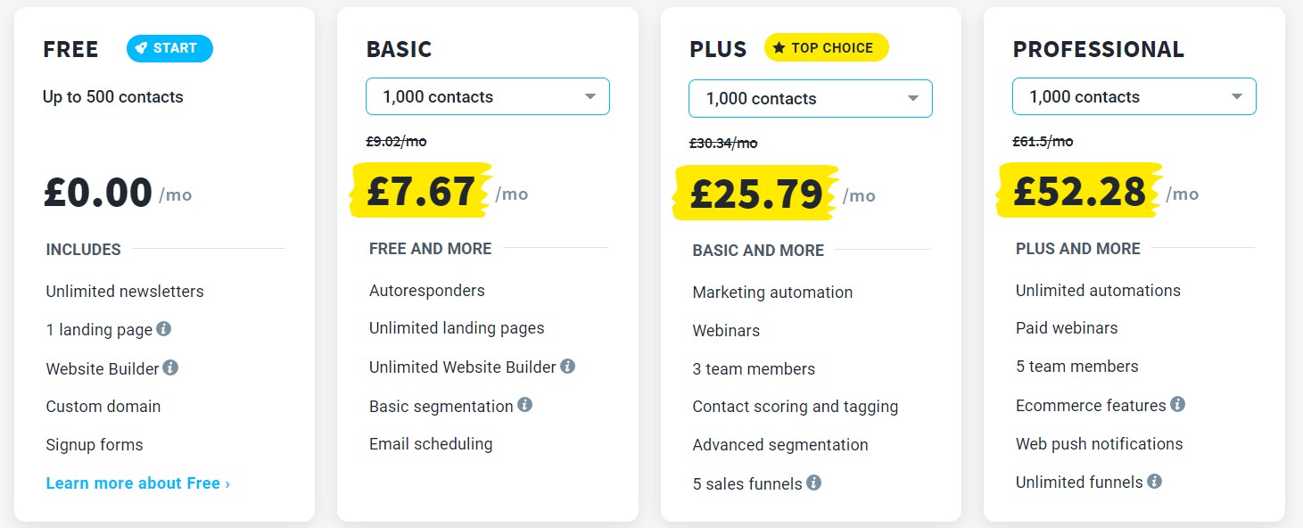
Task: Click the blue START badge
Action: [169, 48]
